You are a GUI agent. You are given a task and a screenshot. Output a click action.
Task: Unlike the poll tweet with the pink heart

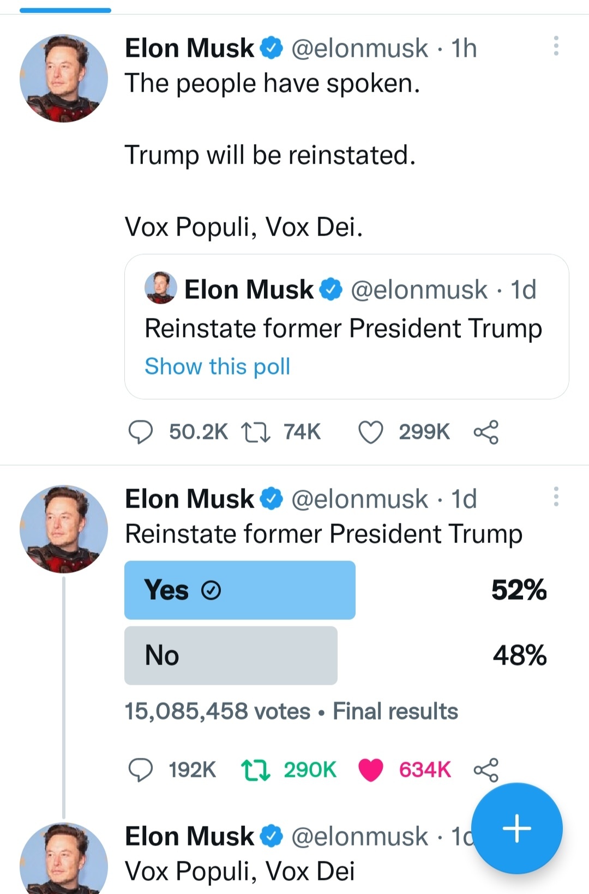point(370,770)
